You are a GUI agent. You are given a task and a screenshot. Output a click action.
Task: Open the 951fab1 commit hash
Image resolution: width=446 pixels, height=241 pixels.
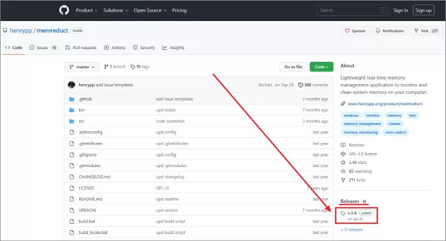tap(265, 85)
